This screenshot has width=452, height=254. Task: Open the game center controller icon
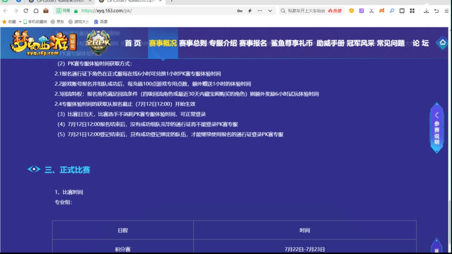(381, 11)
